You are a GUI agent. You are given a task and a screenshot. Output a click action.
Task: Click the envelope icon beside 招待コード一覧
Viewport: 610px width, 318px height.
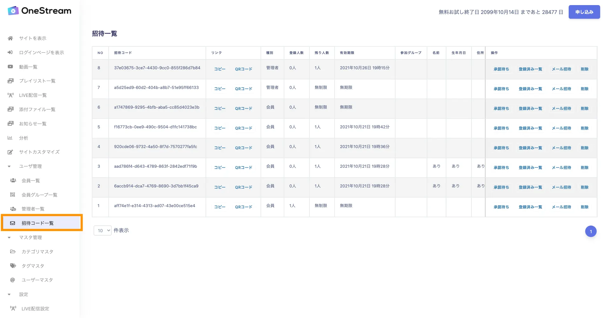(13, 223)
